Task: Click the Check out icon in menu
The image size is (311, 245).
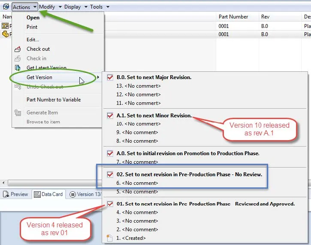Action: (18, 49)
